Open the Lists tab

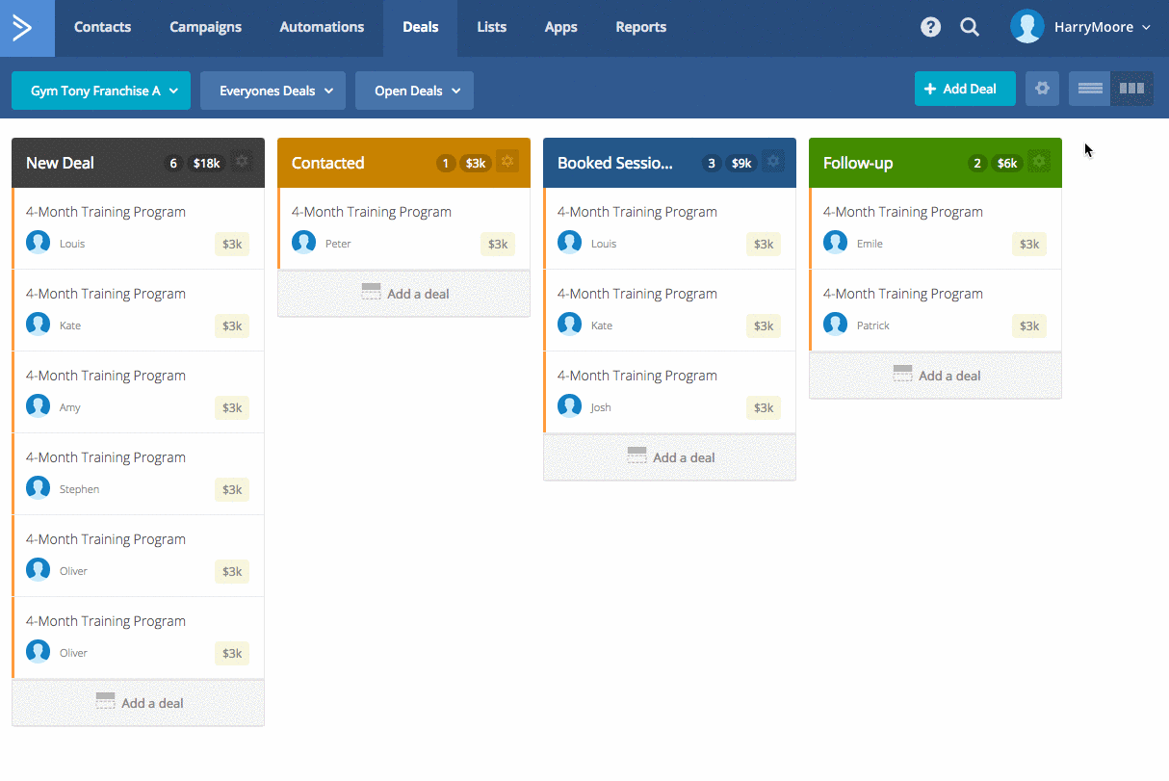pyautogui.click(x=491, y=27)
